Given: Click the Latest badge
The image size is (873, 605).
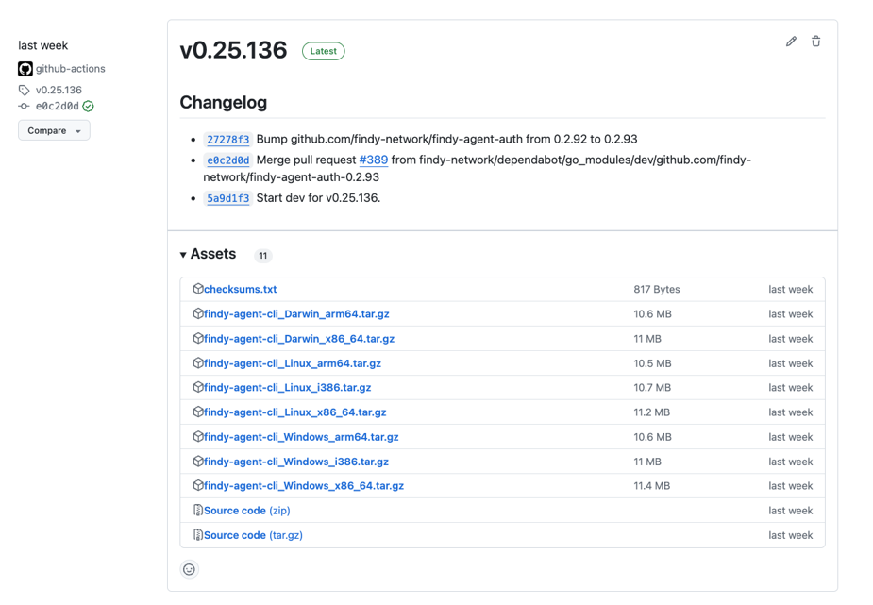Looking at the screenshot, I should [x=324, y=51].
